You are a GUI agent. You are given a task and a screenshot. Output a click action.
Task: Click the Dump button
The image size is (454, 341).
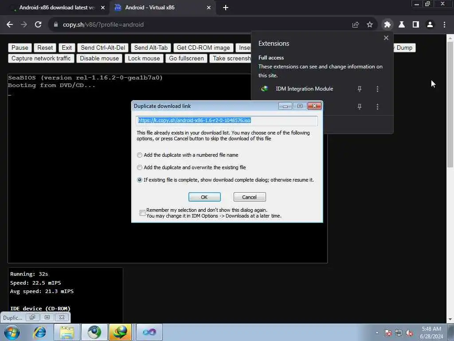tap(404, 48)
